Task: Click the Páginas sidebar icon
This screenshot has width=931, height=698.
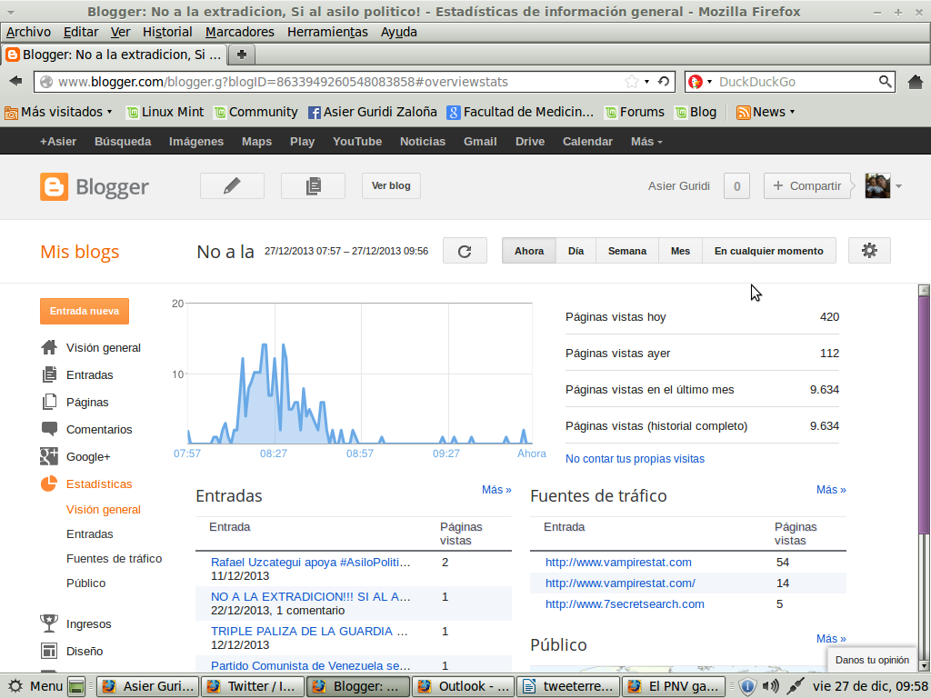Action: 49,402
